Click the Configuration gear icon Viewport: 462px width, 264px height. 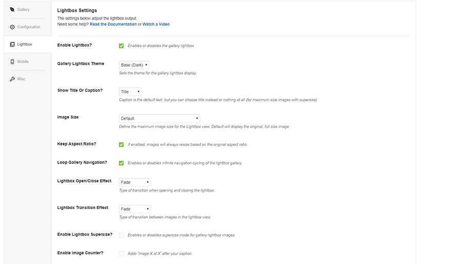click(x=12, y=27)
